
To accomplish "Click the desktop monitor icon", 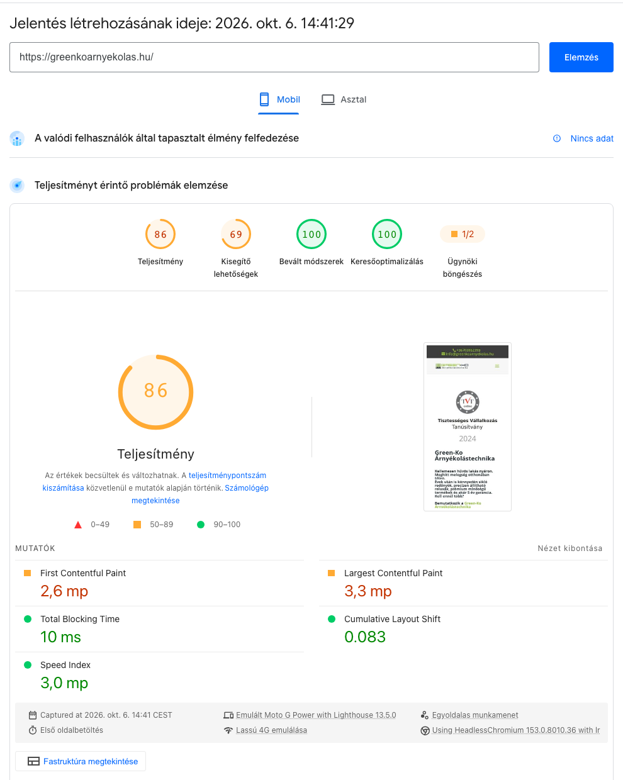I will [328, 99].
